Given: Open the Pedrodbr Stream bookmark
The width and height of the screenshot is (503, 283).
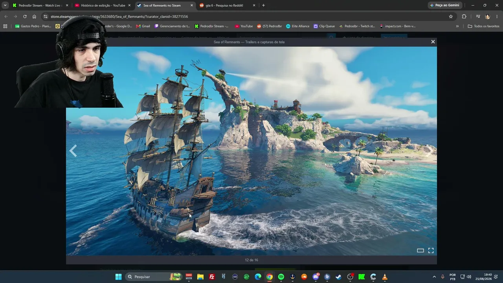Looking at the screenshot, I should [x=211, y=26].
